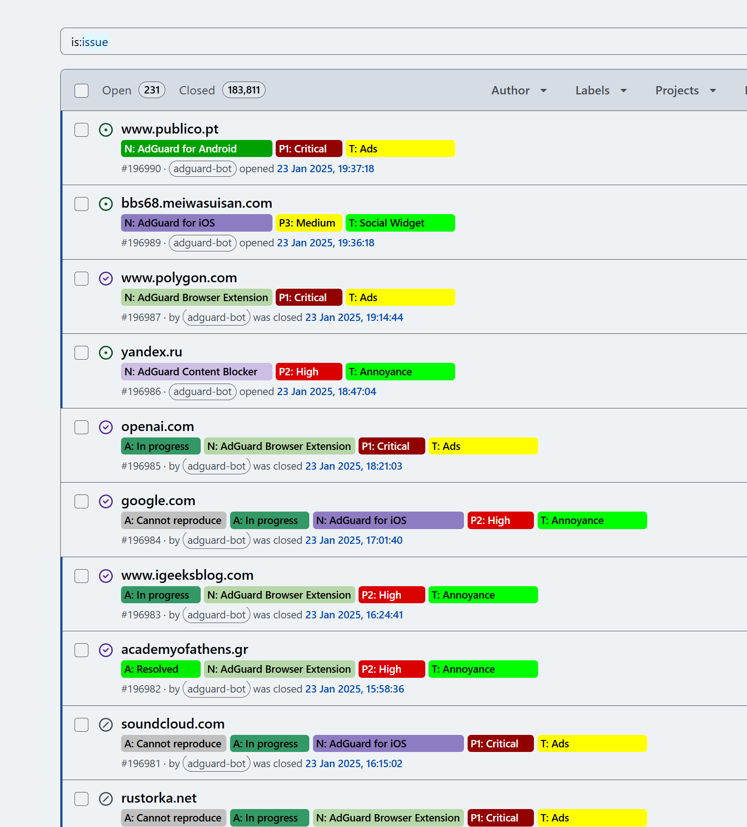Screen dimensions: 747x827
Task: Click T: Annoyance label on www.igeeksblog.com
Action: tap(483, 595)
